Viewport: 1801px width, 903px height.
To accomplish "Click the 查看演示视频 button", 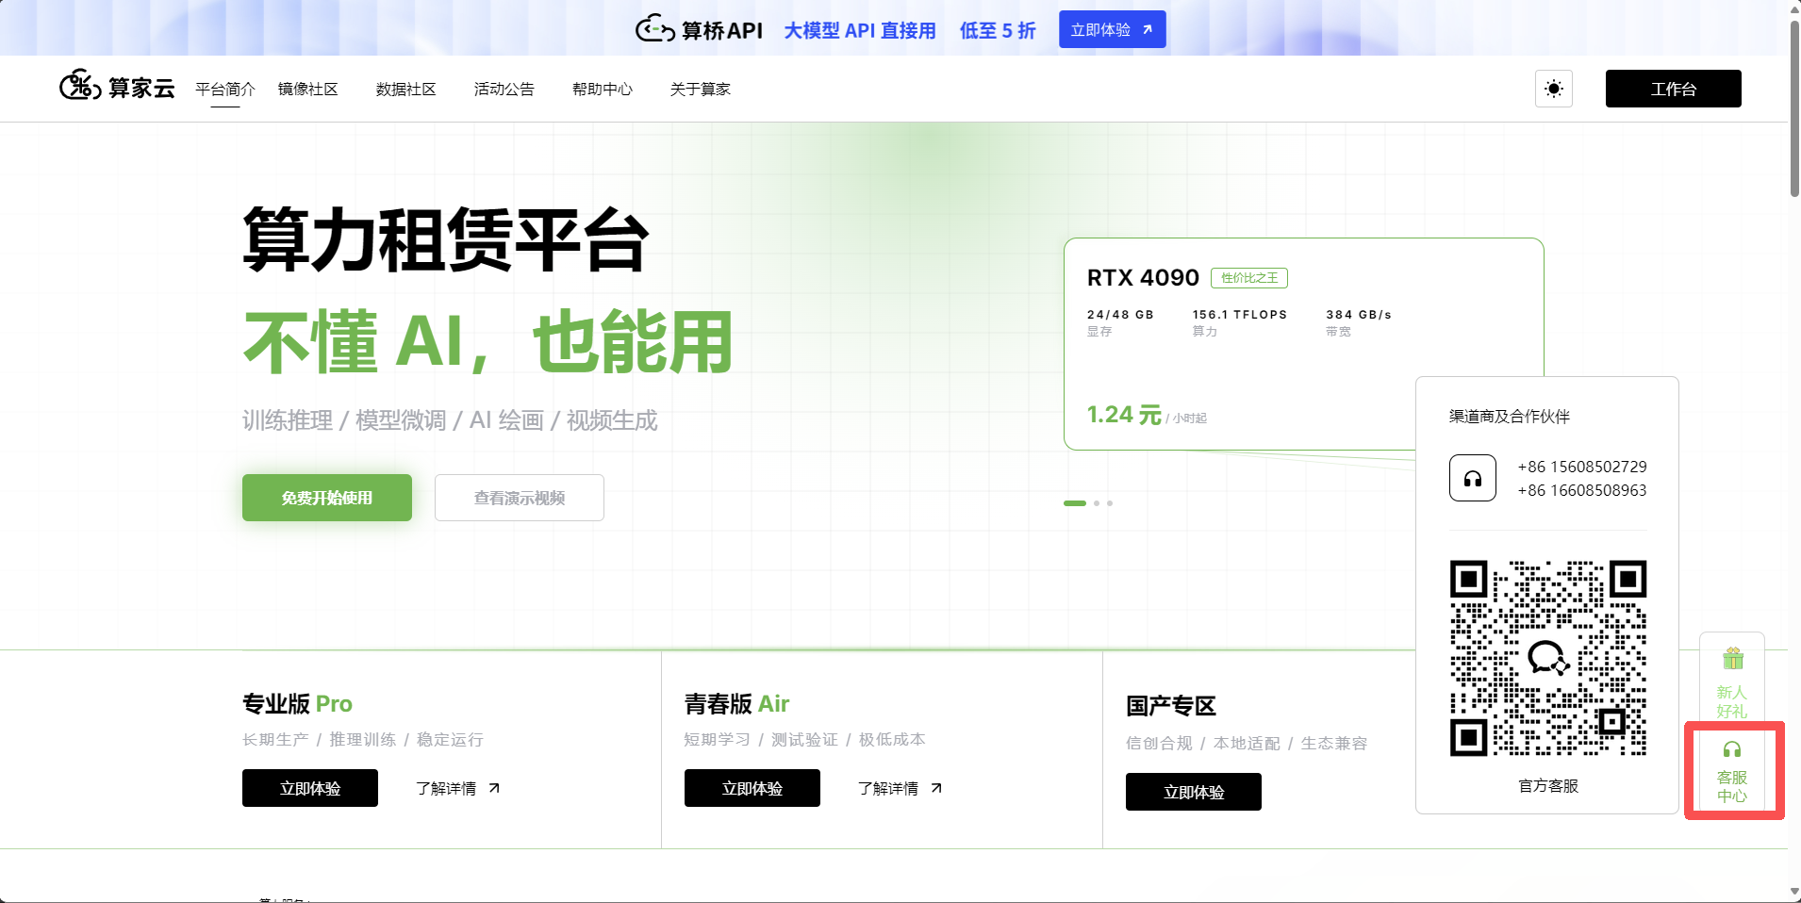I will tap(520, 498).
